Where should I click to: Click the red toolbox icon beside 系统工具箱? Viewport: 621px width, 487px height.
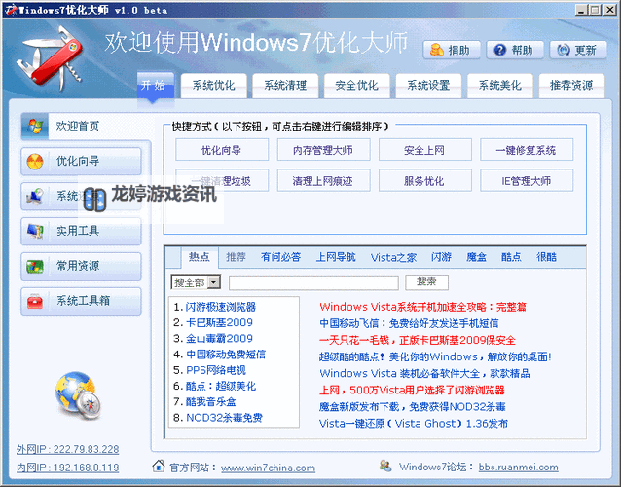(x=35, y=301)
